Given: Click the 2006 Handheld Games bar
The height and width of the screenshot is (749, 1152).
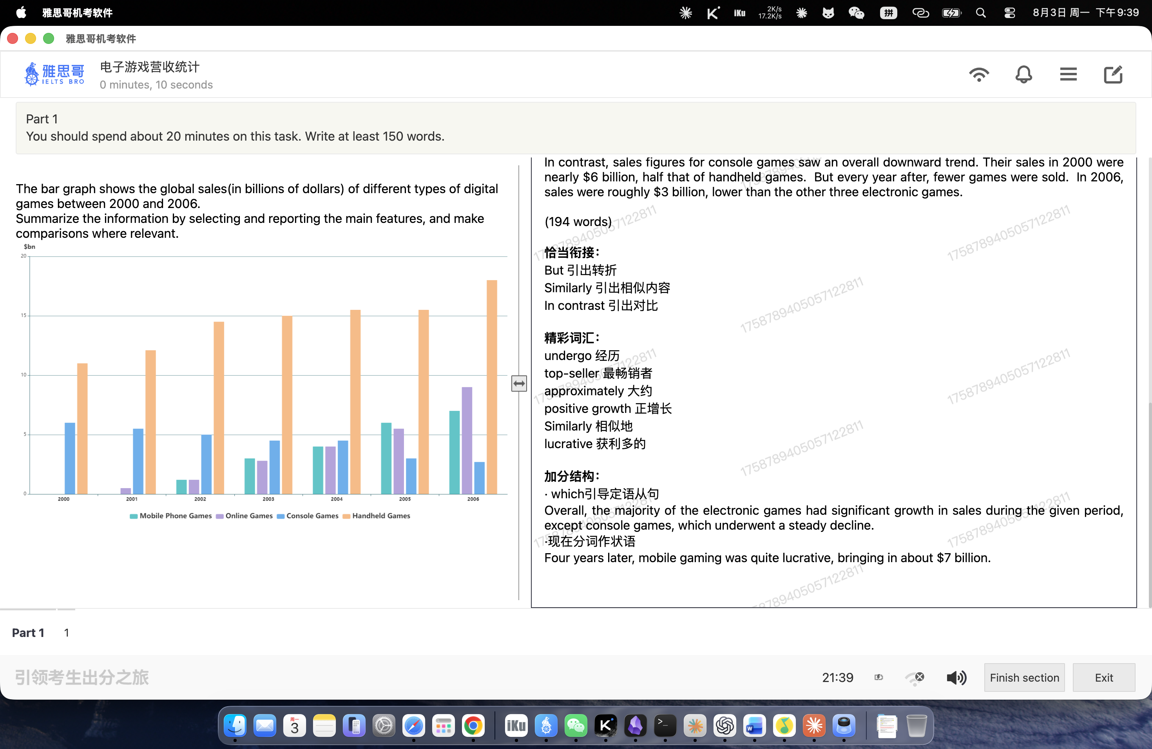Looking at the screenshot, I should [492, 387].
